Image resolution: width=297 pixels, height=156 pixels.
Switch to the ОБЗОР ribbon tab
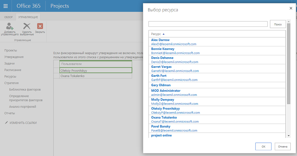point(9,17)
